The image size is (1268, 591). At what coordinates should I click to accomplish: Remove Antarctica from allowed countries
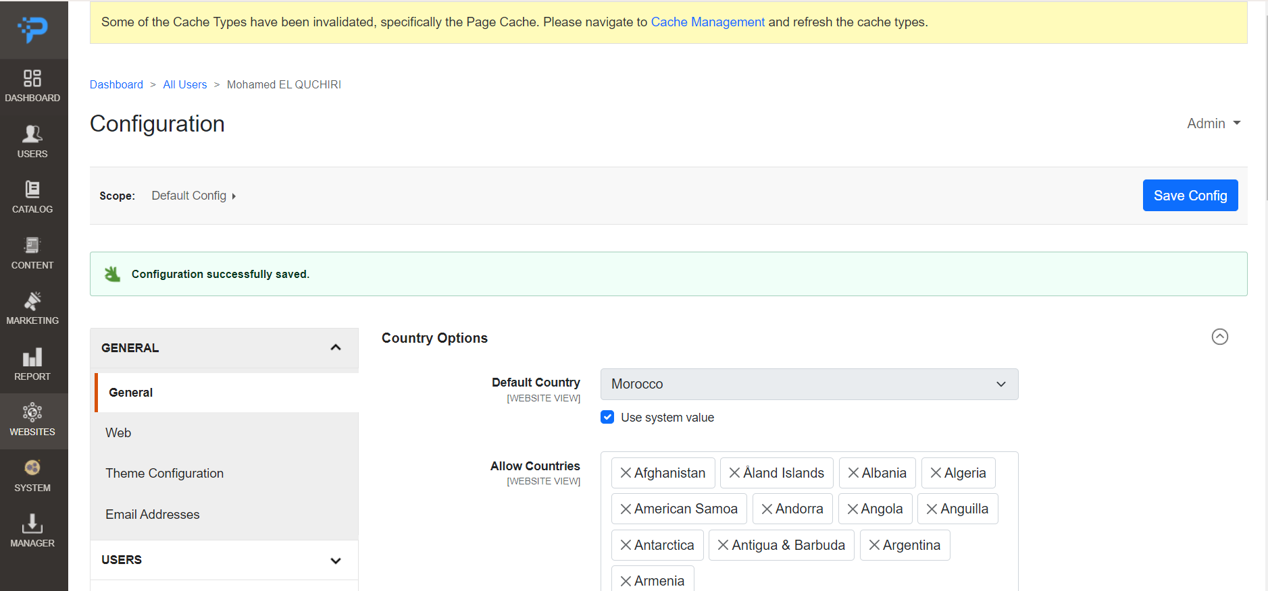[626, 545]
